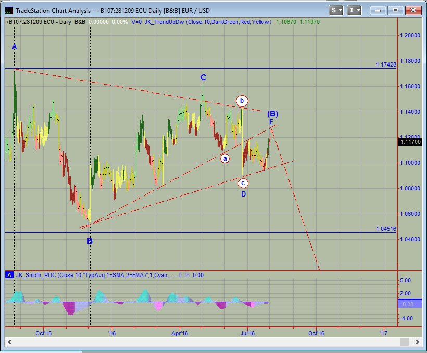Click the '17 date axis label
The height and width of the screenshot is (353, 427).
click(x=384, y=333)
